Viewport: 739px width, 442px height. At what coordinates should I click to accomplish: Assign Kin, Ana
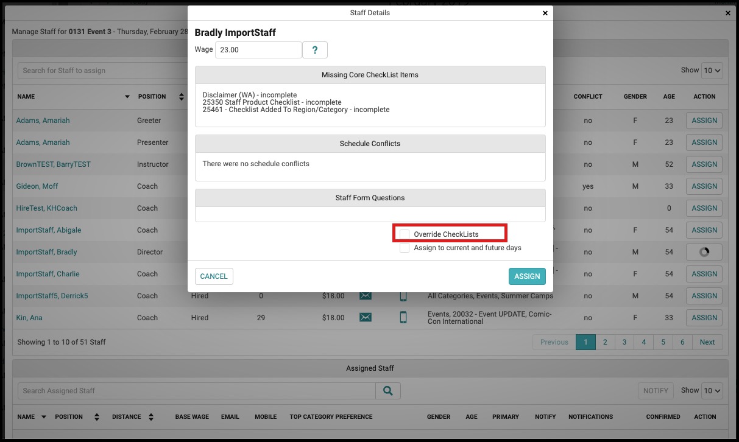[x=704, y=318]
